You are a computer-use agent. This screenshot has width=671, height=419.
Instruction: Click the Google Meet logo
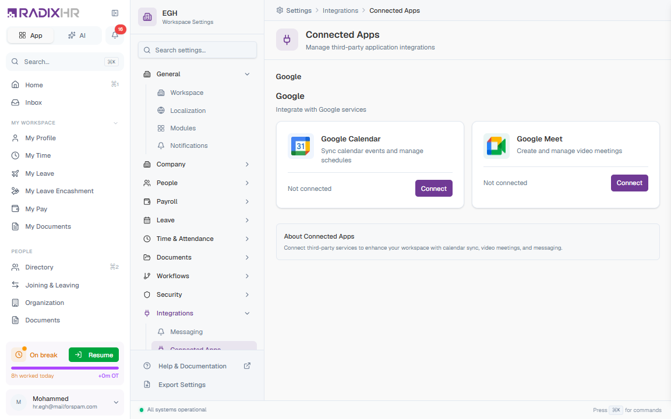[496, 146]
